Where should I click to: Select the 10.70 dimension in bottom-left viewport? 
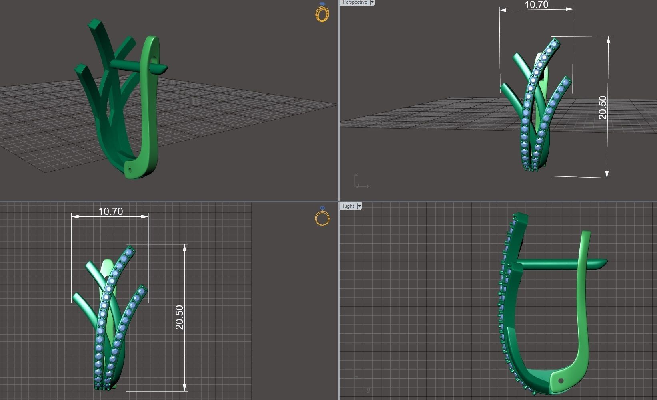coord(110,211)
